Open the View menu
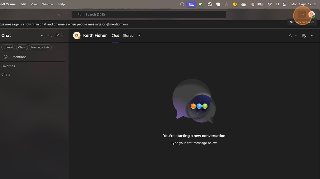320x179 pixels. pos(34,4)
